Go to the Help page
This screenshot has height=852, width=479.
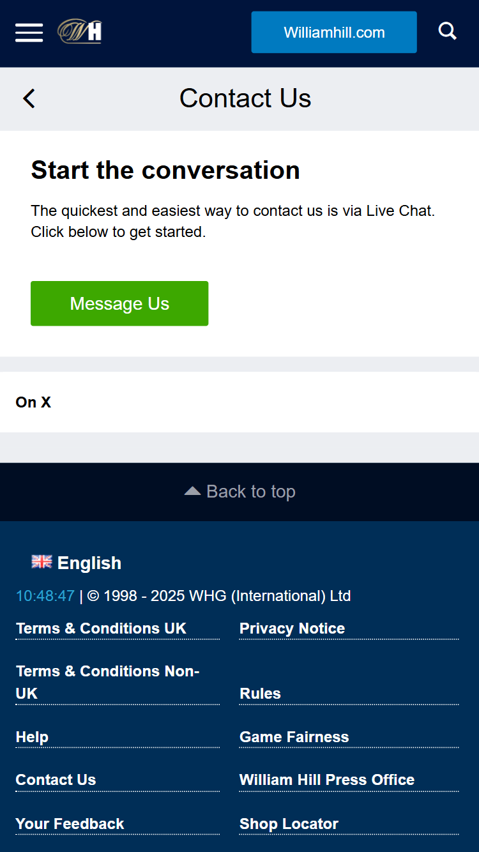coord(32,737)
